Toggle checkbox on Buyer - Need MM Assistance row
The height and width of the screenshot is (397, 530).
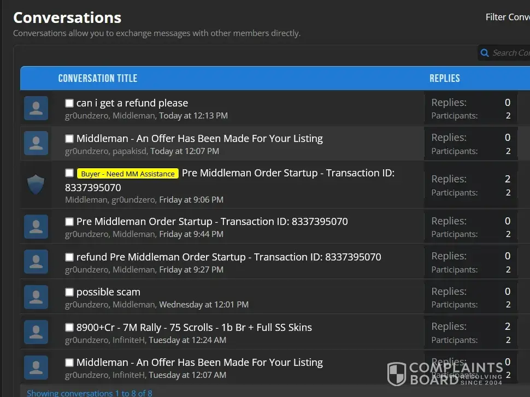[x=69, y=173]
